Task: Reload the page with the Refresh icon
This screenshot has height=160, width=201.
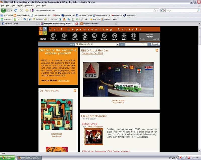Action: tap(16, 10)
